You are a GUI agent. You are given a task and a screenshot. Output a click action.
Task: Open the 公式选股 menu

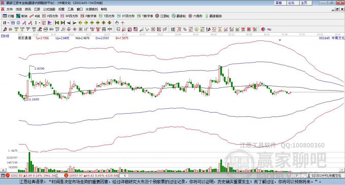point(49,9)
